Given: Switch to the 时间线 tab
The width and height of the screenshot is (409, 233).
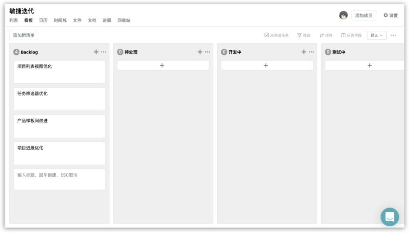Looking at the screenshot, I should tap(60, 20).
